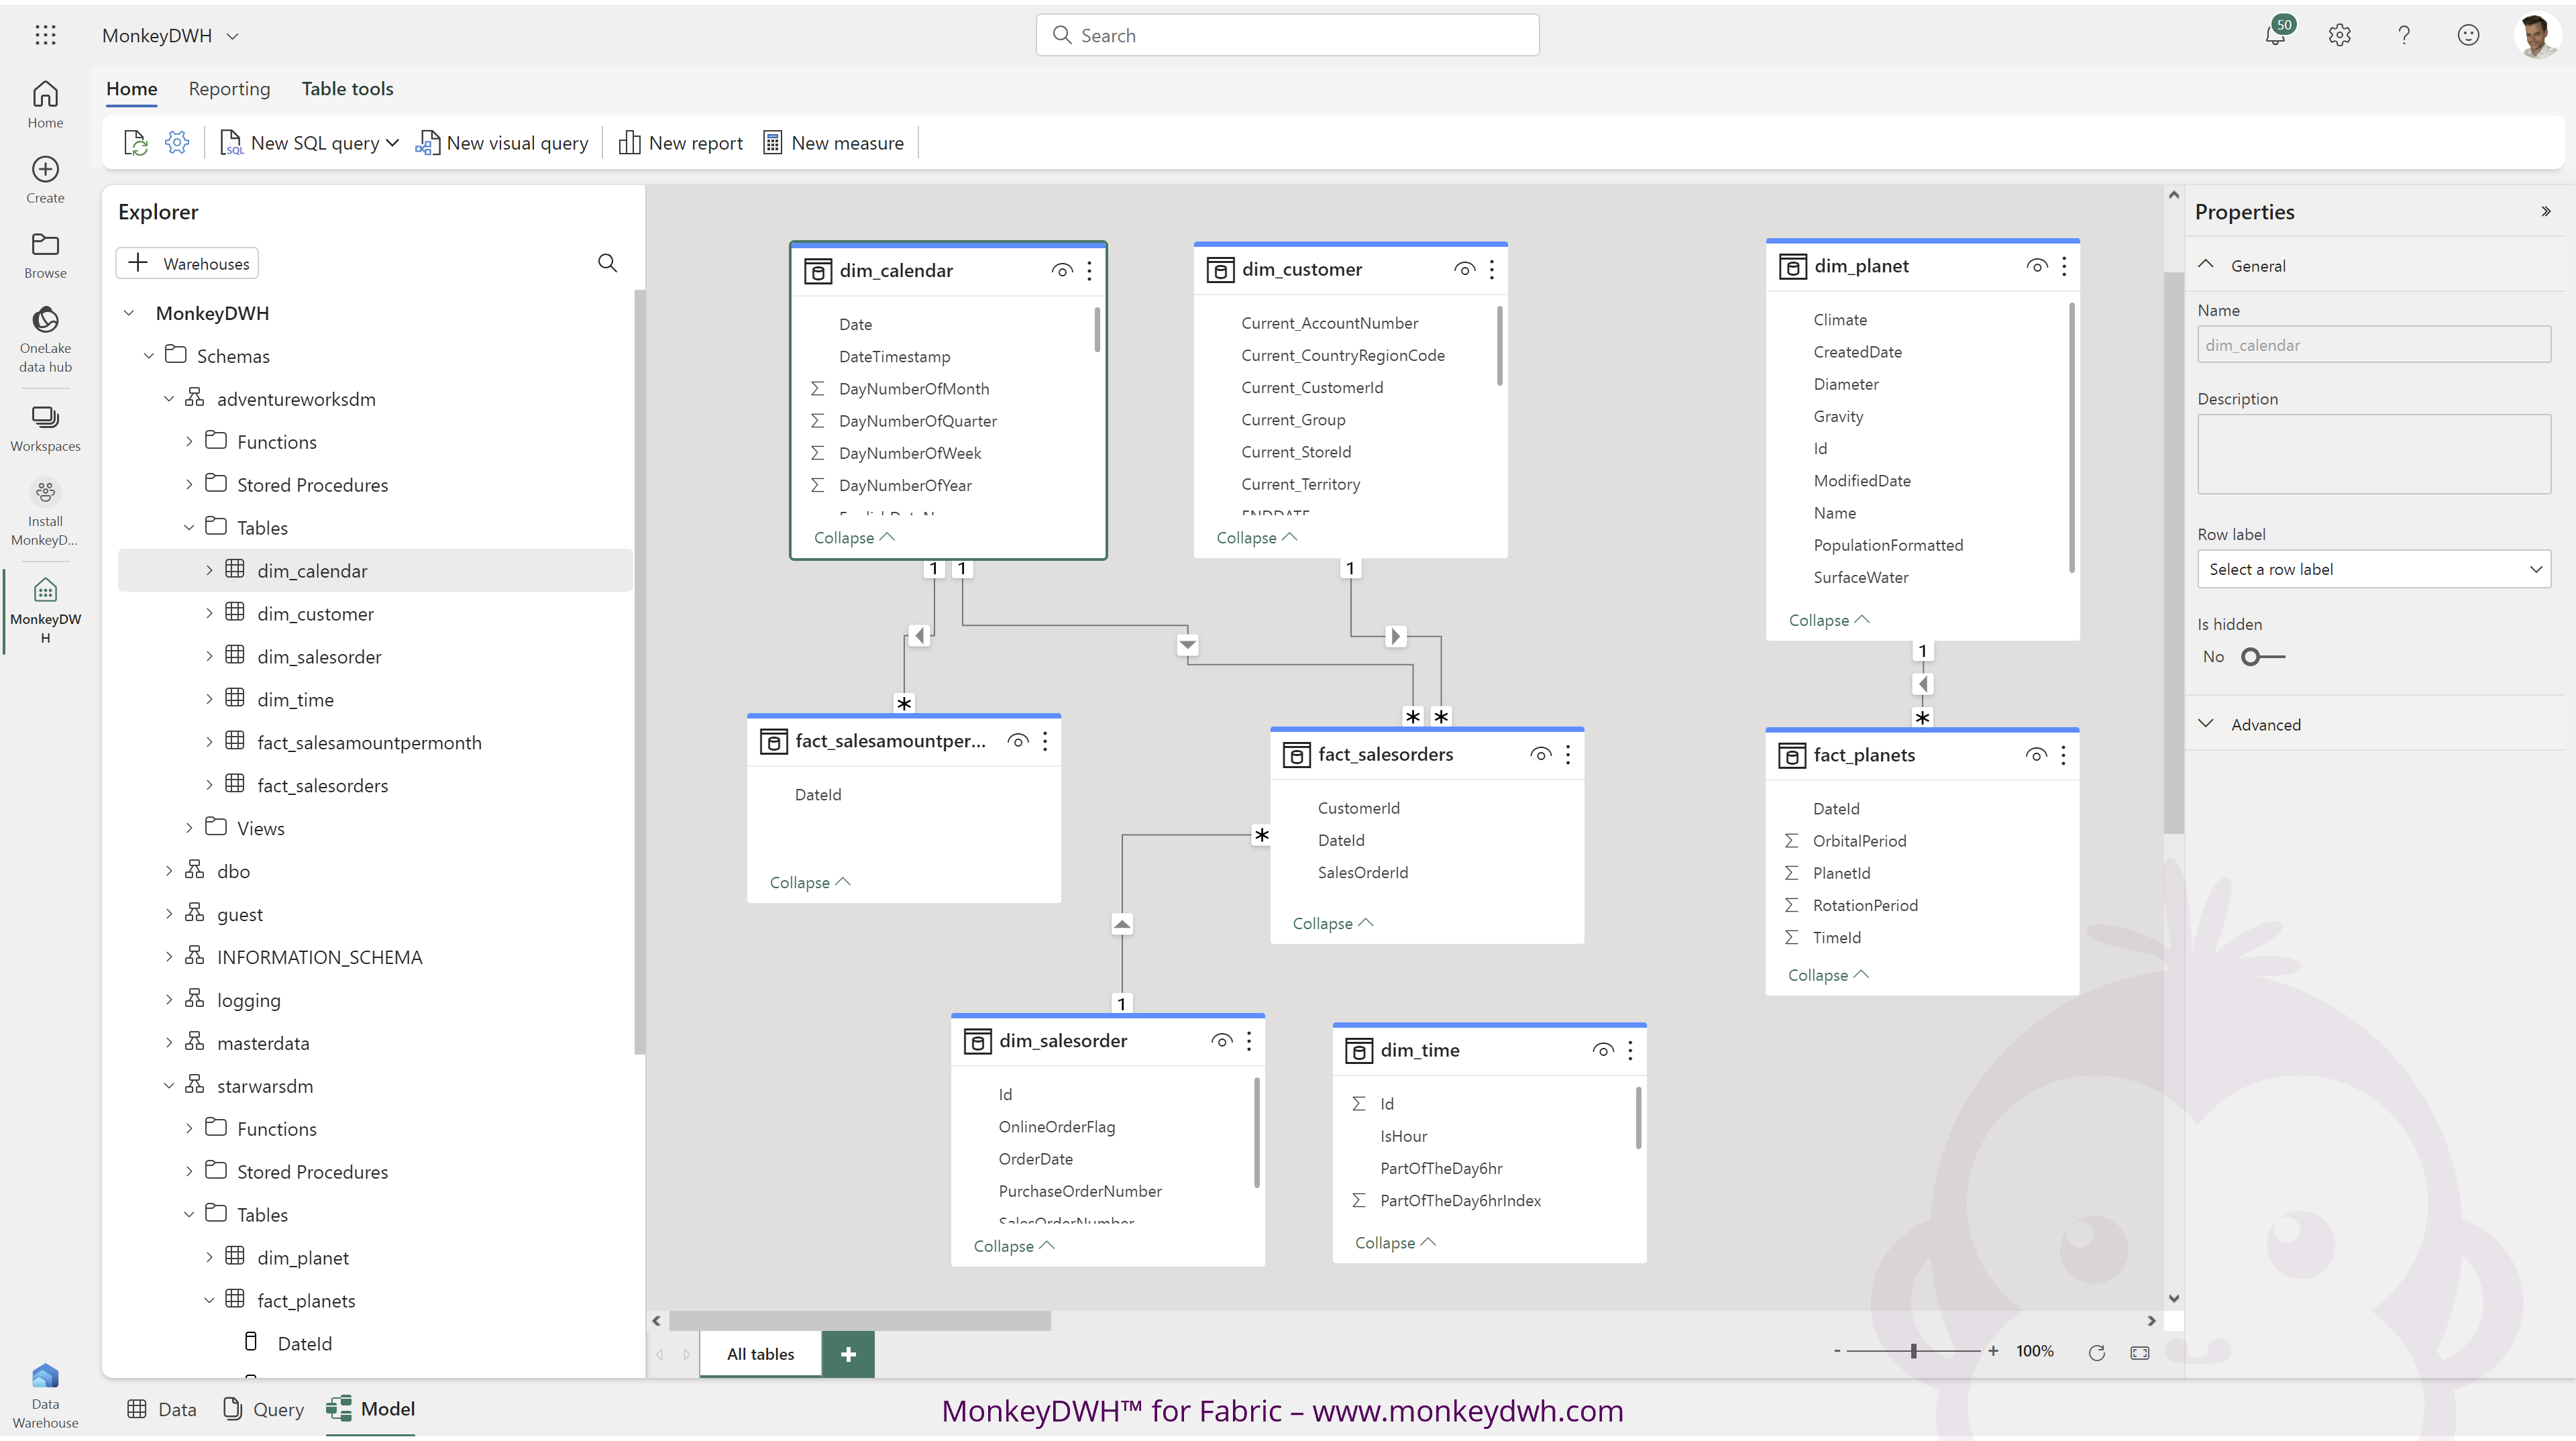The width and height of the screenshot is (2576, 1441).
Task: Open dim_customer card more options
Action: click(1492, 269)
